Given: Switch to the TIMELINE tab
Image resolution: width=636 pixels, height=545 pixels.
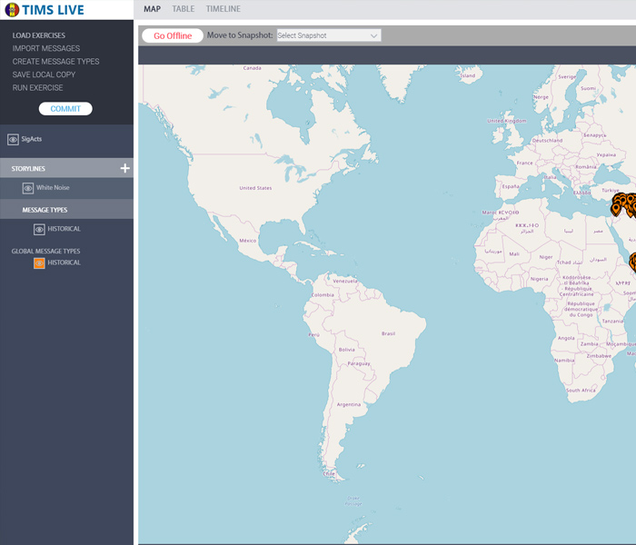Looking at the screenshot, I should (223, 9).
